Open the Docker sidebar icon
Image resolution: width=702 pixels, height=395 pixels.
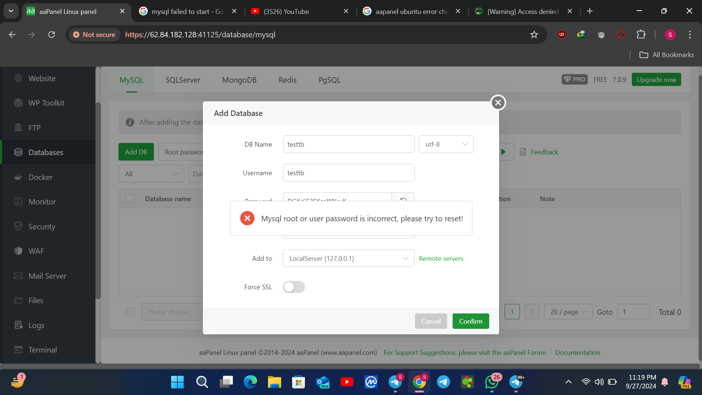[x=18, y=177]
